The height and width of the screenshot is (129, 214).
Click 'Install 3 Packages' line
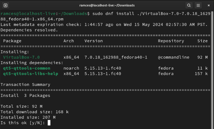coord(26,95)
